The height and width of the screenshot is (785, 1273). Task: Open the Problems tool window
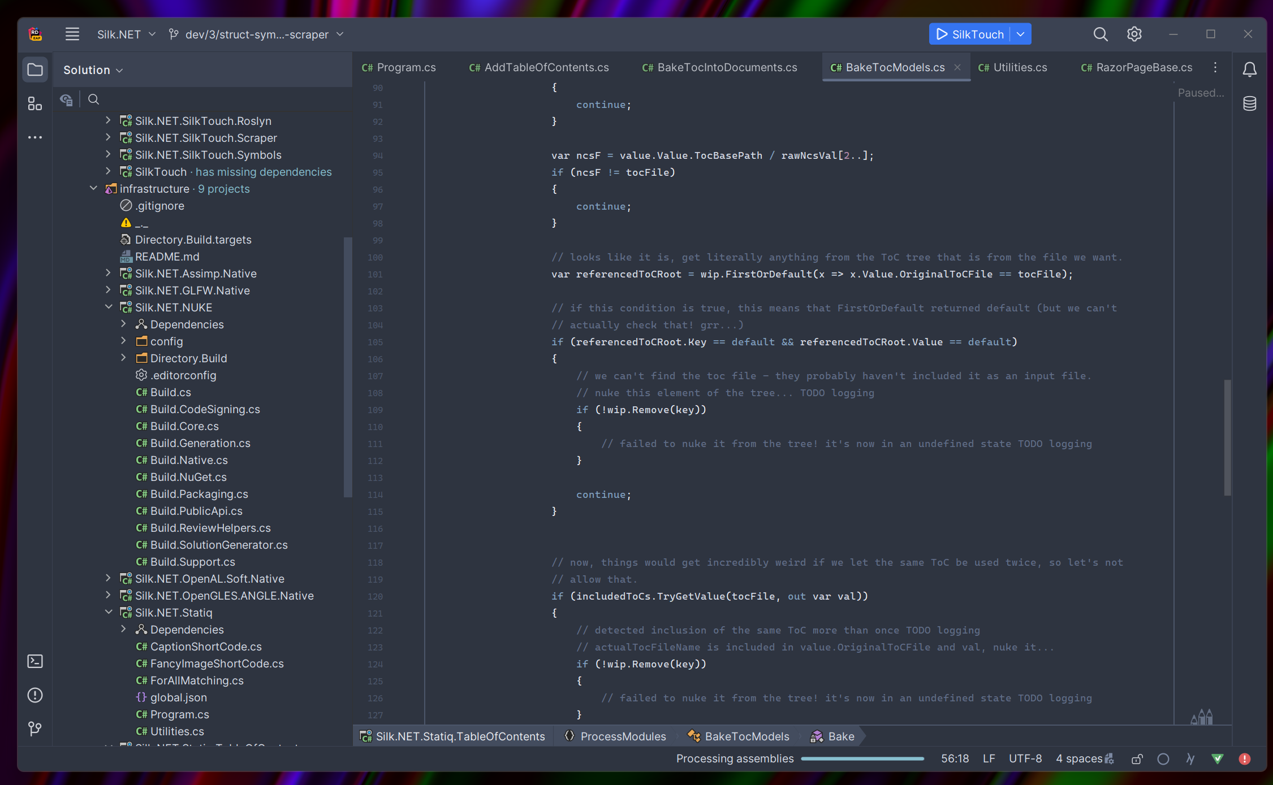click(x=35, y=695)
